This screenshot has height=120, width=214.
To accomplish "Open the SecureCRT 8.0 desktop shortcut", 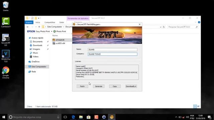I will point(6,40).
